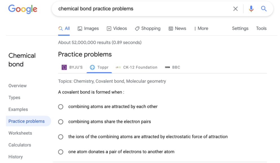Open the More search options menu
Image resolution: width=280 pixels, height=163 pixels.
click(201, 28)
